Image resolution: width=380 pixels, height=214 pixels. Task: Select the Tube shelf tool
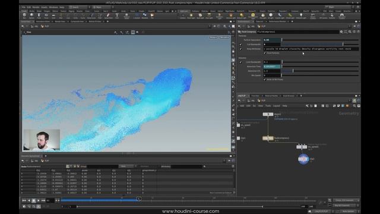click(x=39, y=16)
